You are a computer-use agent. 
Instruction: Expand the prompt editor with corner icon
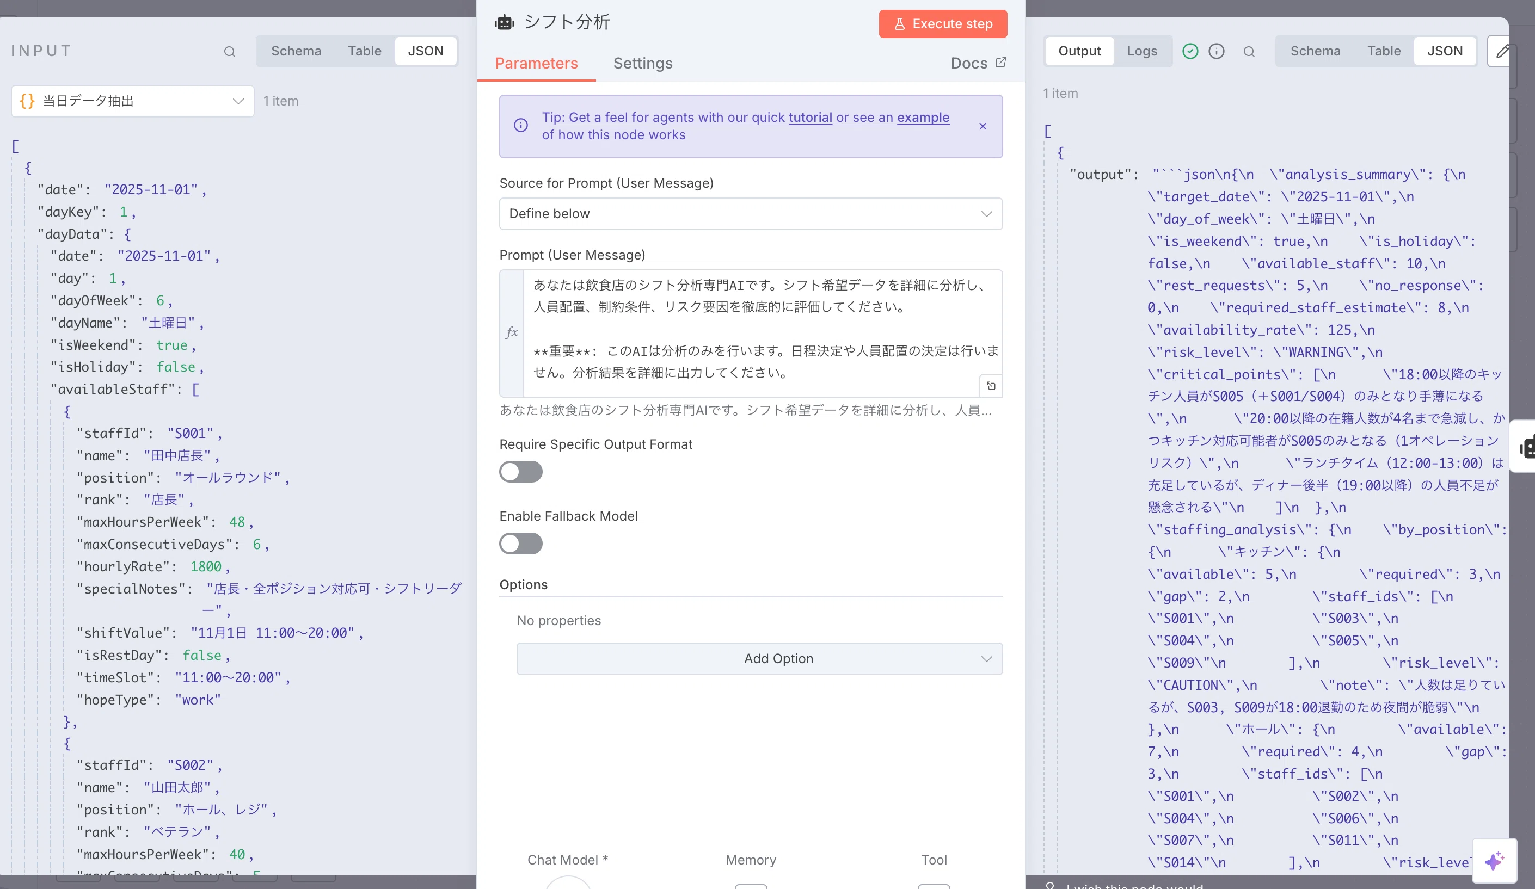991,385
